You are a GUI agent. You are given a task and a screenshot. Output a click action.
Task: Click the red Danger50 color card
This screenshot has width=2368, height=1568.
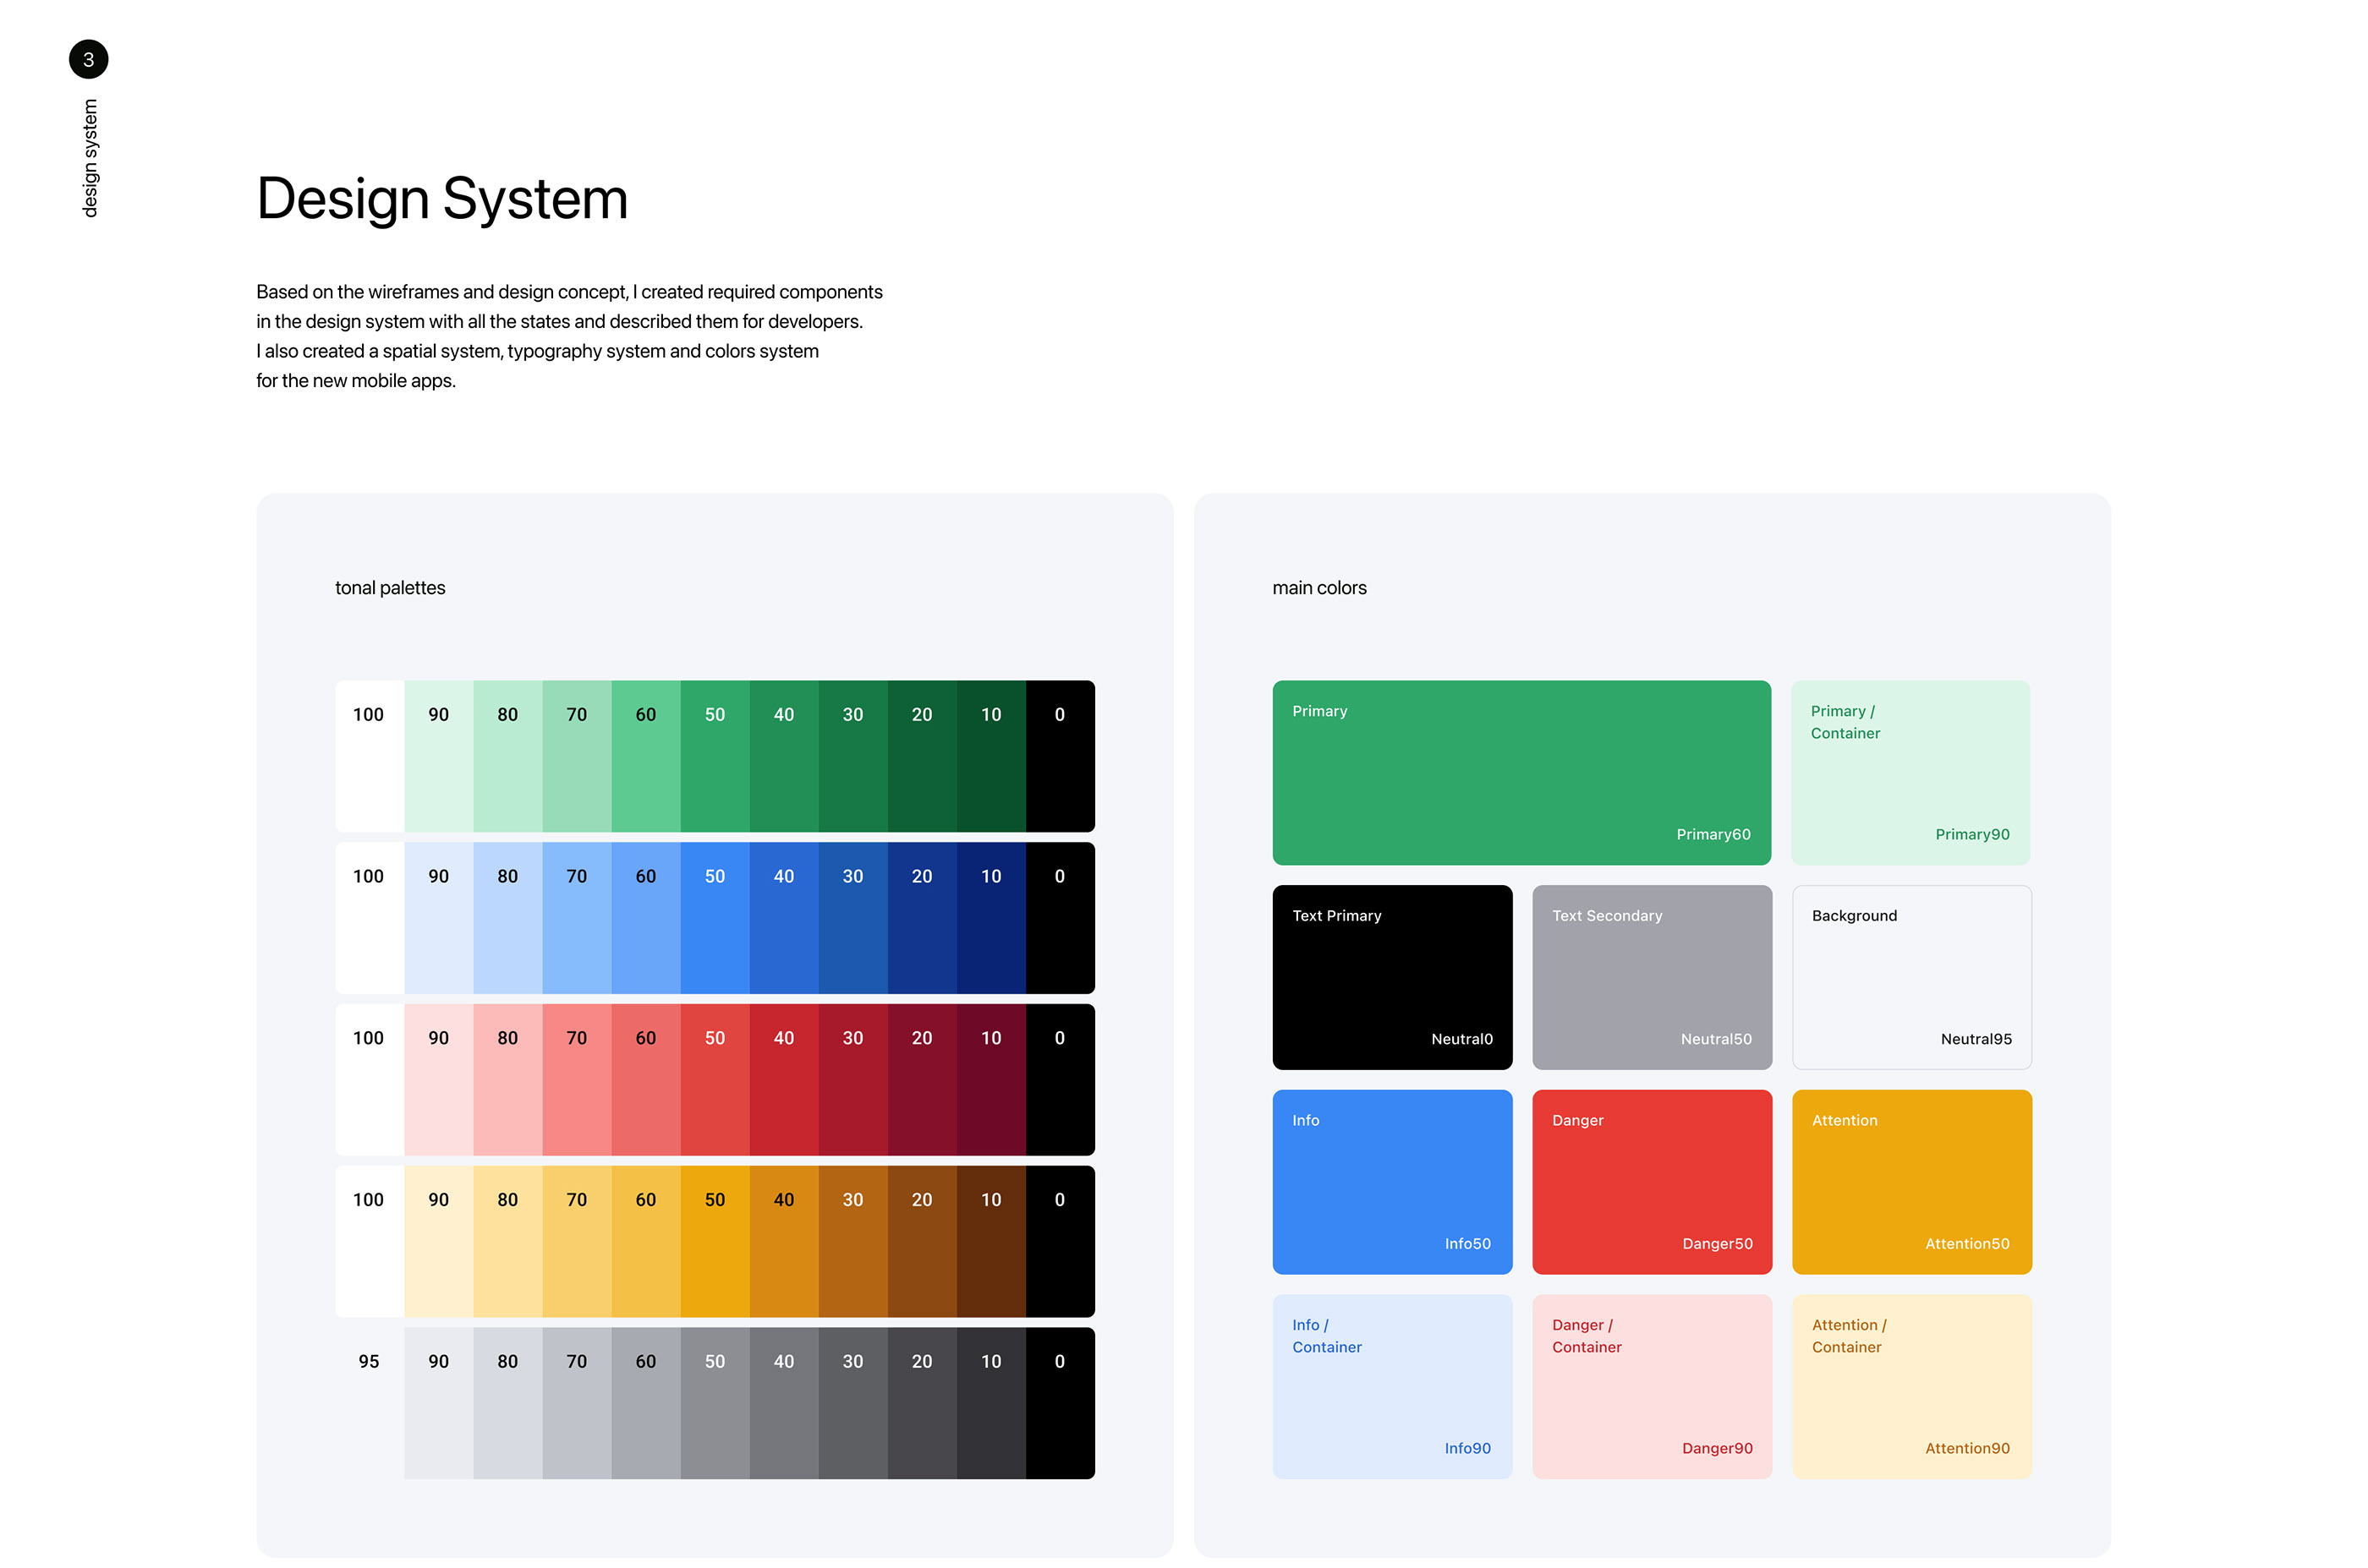pyautogui.click(x=1651, y=1181)
